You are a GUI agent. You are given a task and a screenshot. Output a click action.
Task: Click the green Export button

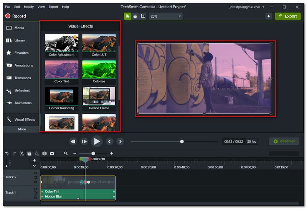click(x=288, y=16)
